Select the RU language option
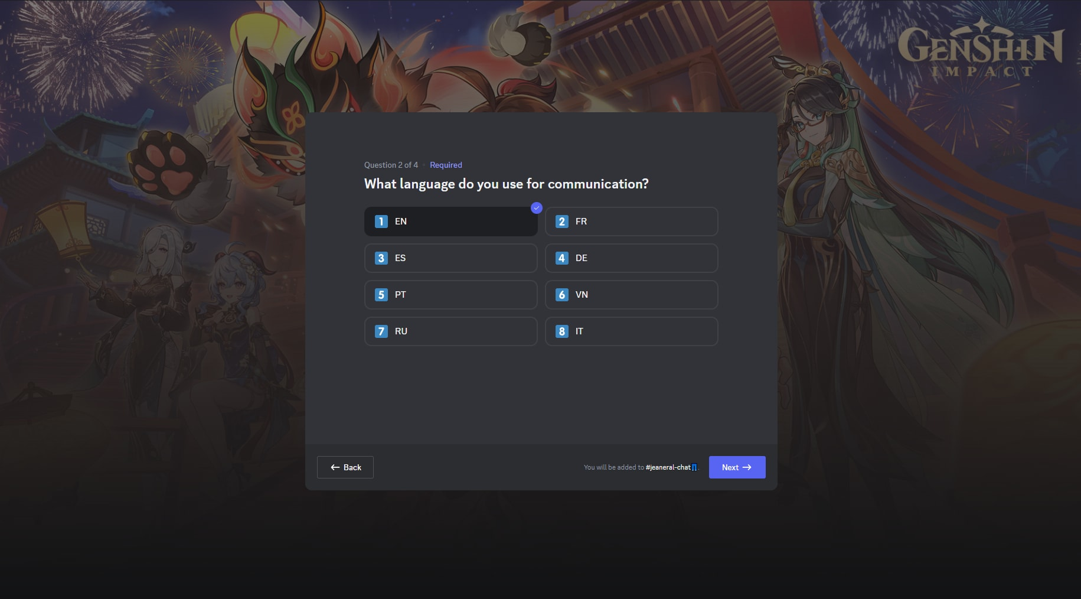This screenshot has width=1081, height=599. pos(450,331)
